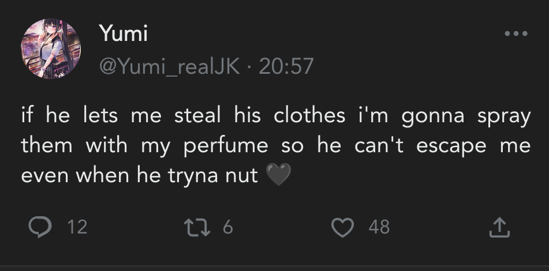The width and height of the screenshot is (549, 271).
Task: Open Yumi's anime profile picture
Action: [51, 49]
